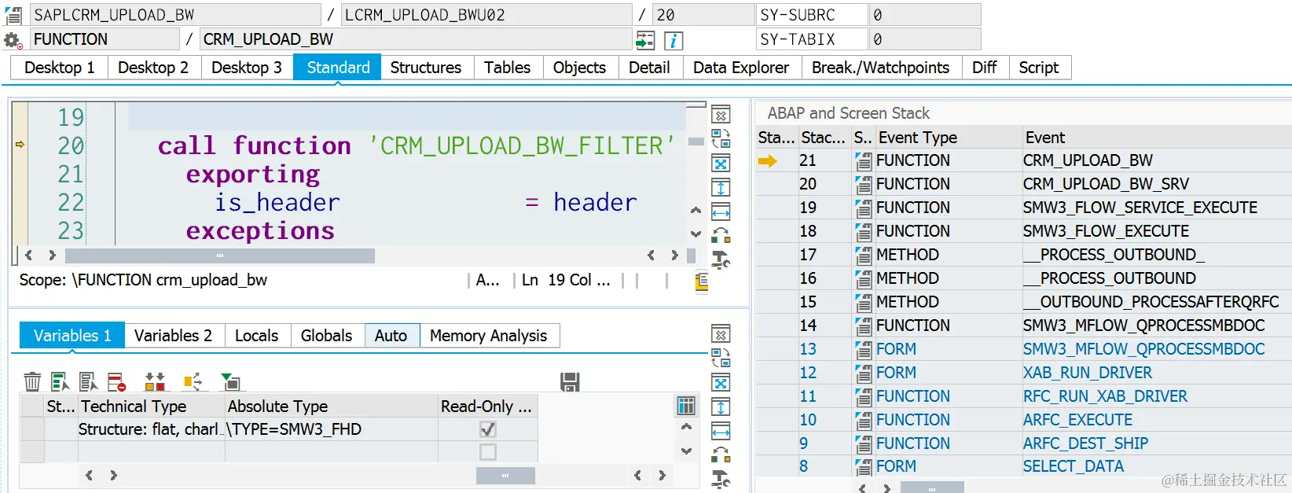Click \TYPE=SMW3_FHD cell in variables table
Screen dimensions: 1292x493
pos(331,429)
